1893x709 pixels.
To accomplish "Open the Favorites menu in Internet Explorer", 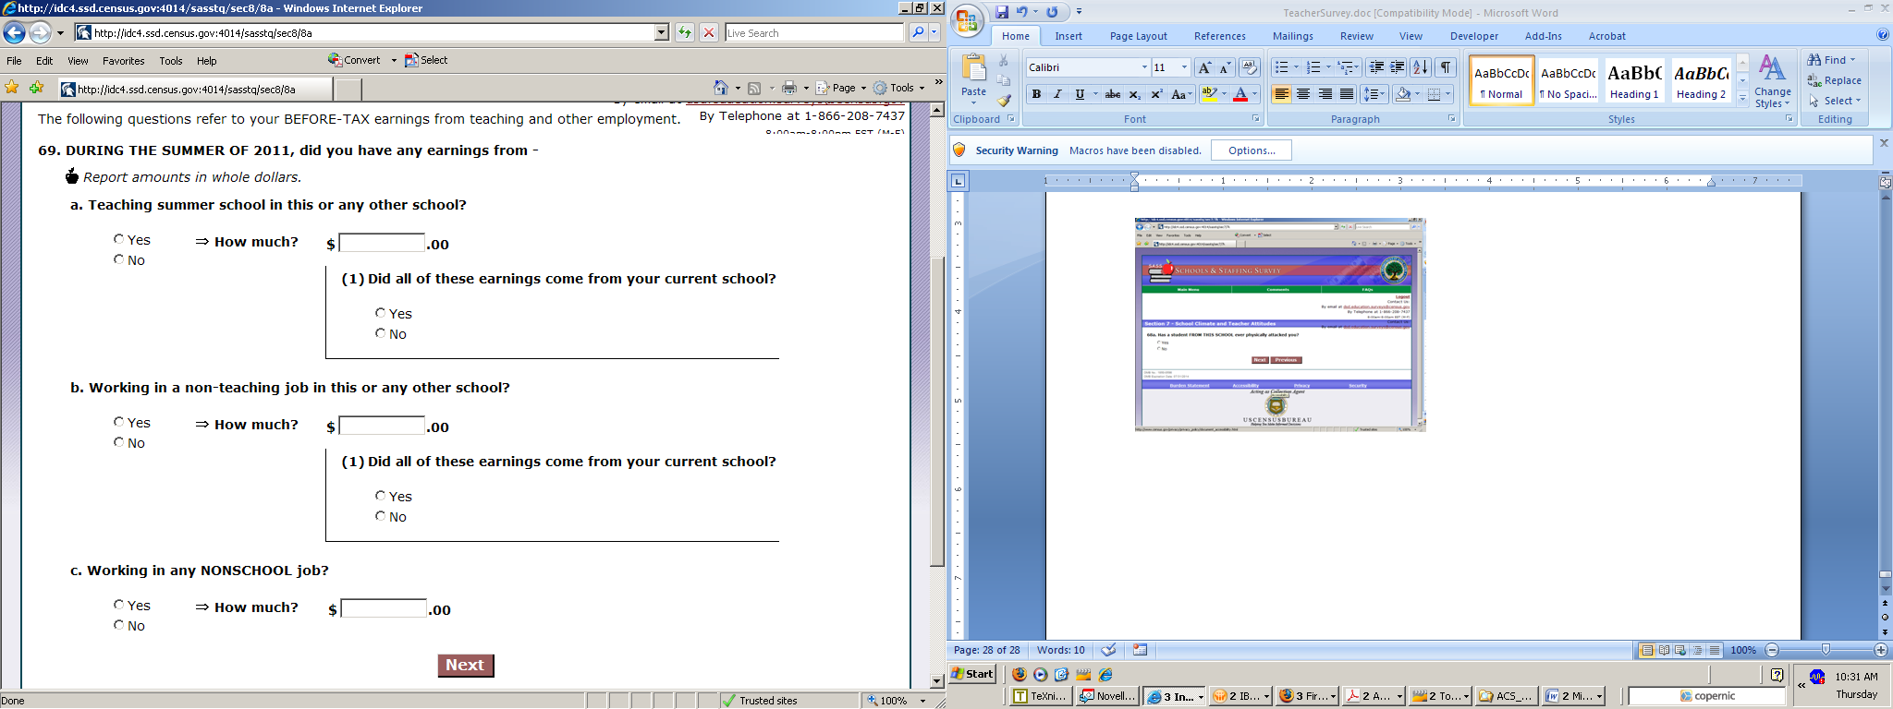I will coord(124,61).
